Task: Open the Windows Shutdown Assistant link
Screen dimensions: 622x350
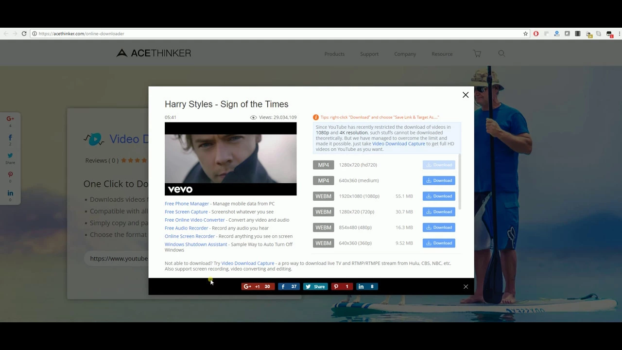Action: coord(196,245)
